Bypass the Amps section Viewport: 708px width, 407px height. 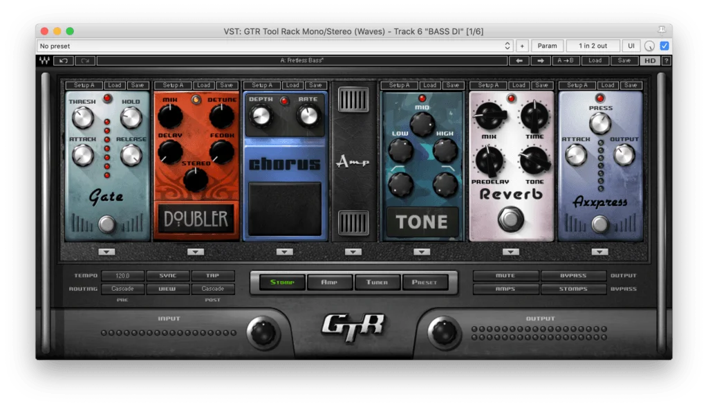pyautogui.click(x=505, y=289)
